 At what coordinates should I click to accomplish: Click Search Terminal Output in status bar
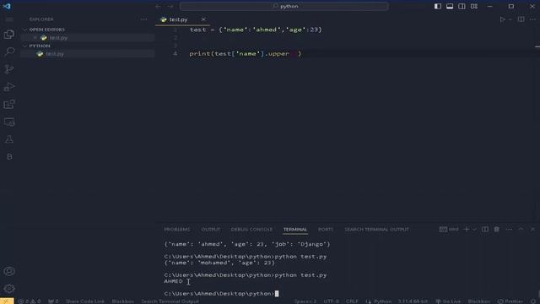170,301
